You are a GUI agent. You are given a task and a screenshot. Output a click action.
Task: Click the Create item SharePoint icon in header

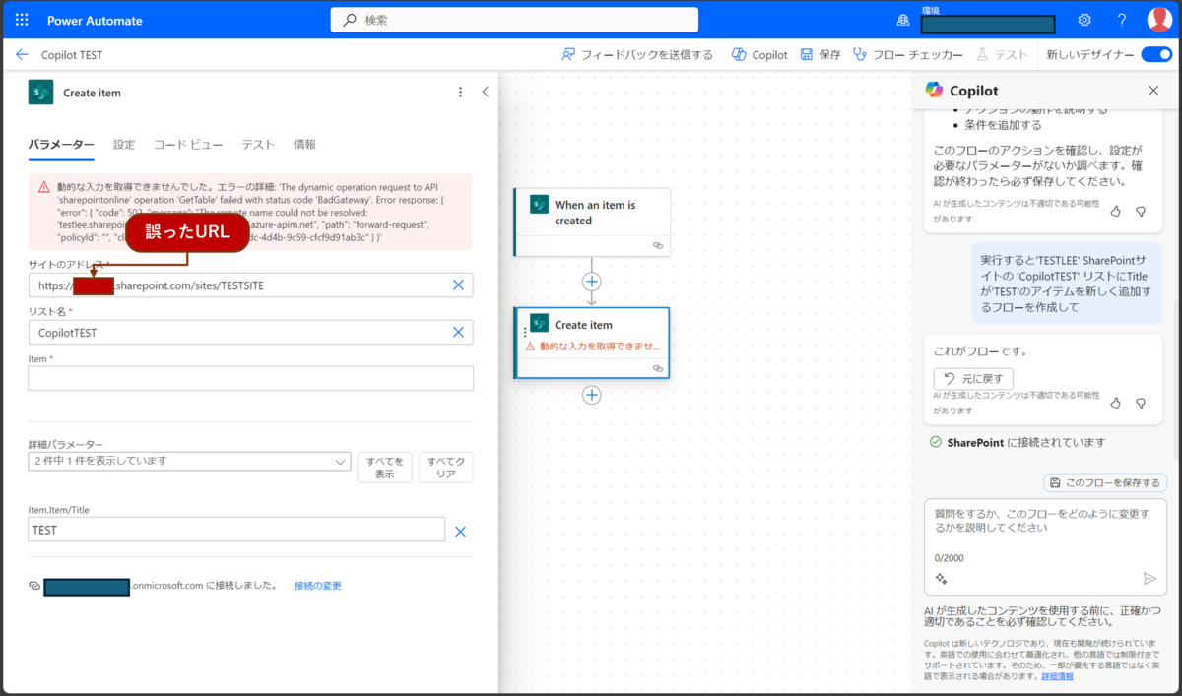[x=40, y=92]
